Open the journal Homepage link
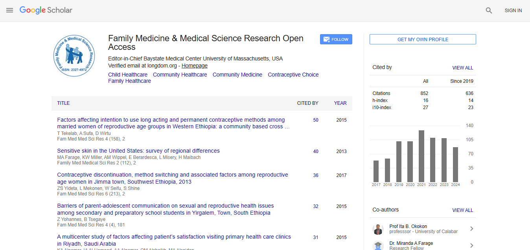 [x=194, y=66]
